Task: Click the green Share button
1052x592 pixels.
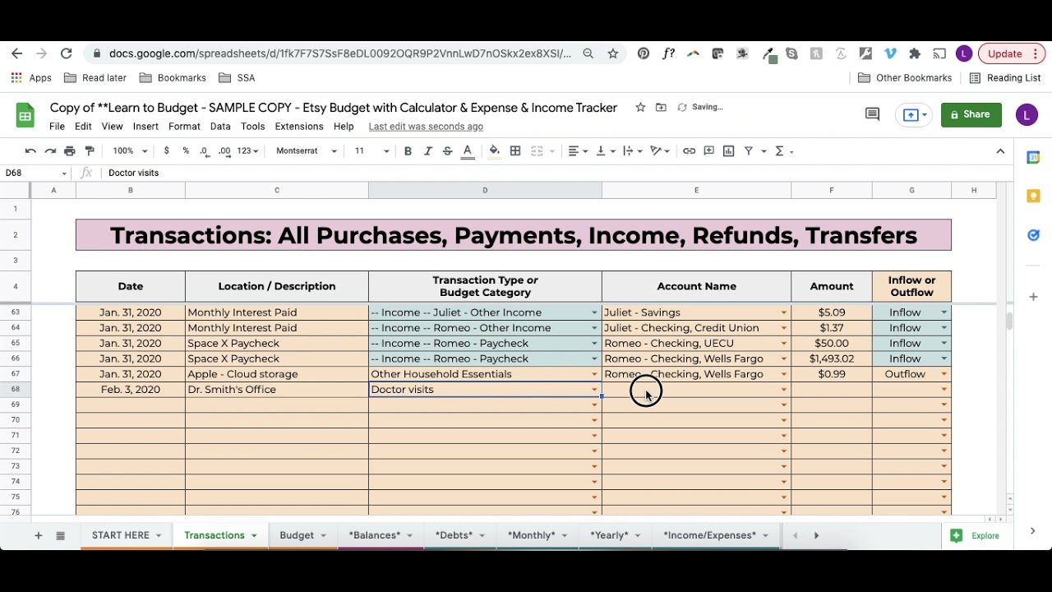Action: click(x=971, y=115)
